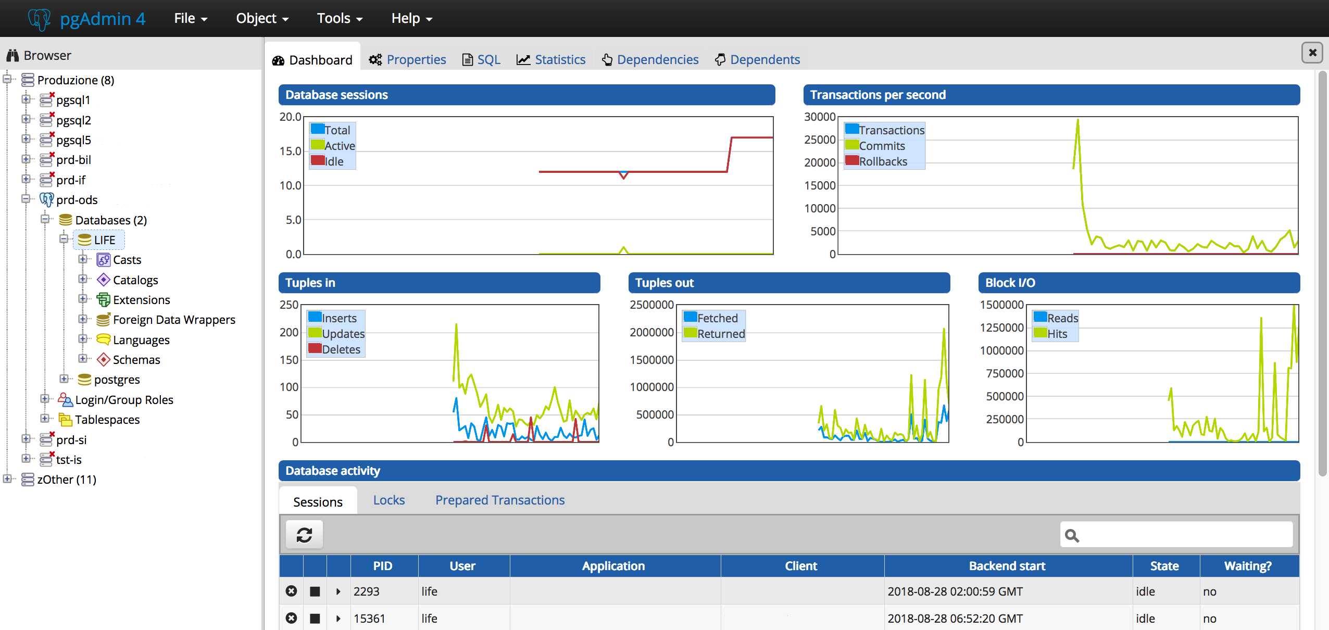Terminate session with PID 15361
This screenshot has width=1329, height=630.
click(292, 618)
